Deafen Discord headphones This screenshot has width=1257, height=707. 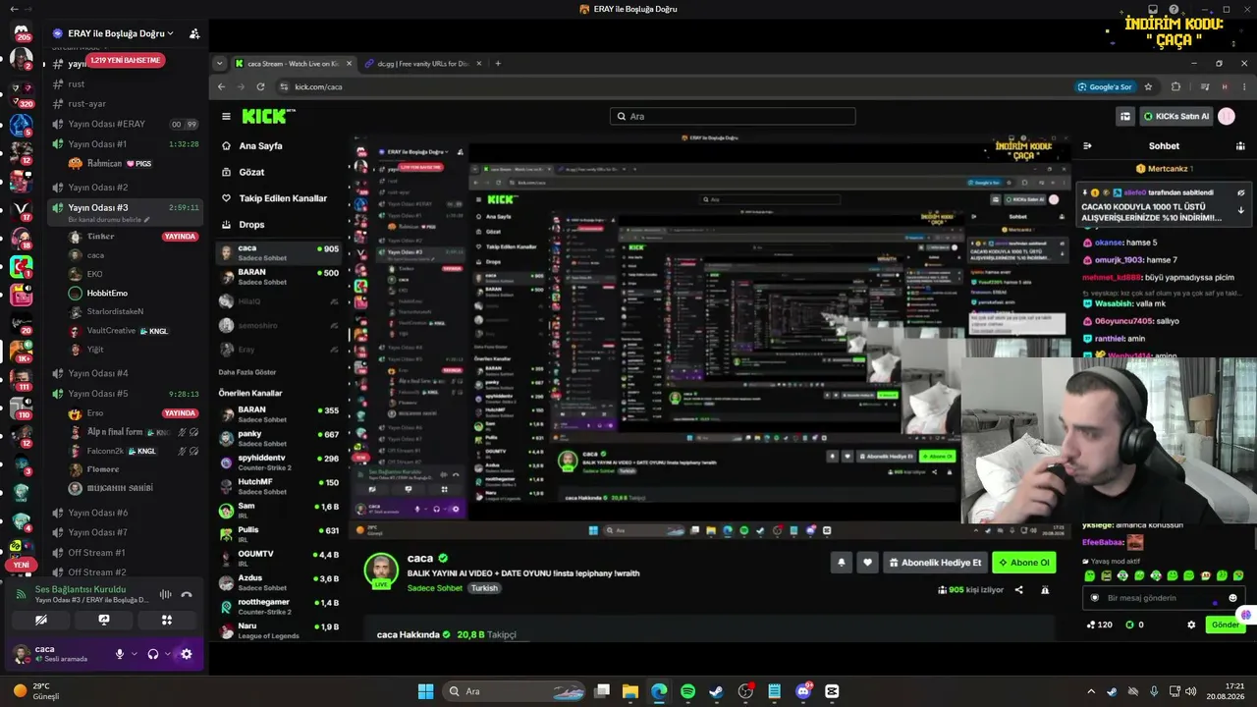pyautogui.click(x=153, y=654)
